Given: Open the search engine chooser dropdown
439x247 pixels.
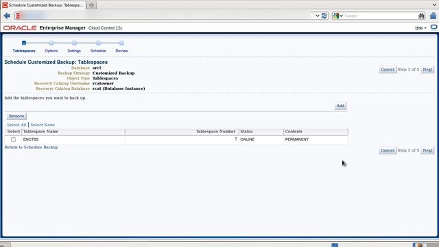Looking at the screenshot, I should click(x=342, y=16).
